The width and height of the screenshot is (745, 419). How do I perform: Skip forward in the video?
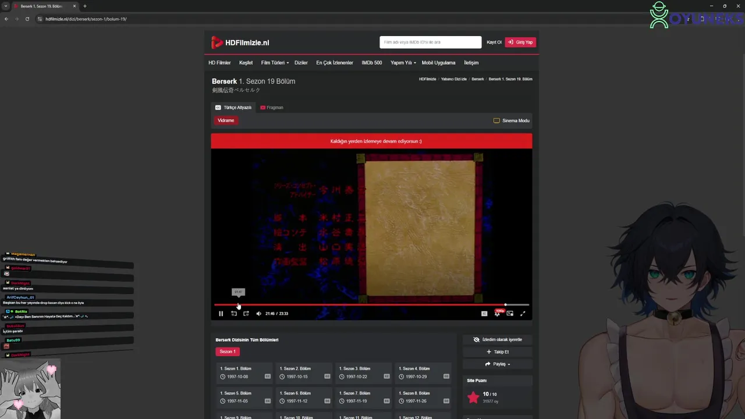coord(246,314)
